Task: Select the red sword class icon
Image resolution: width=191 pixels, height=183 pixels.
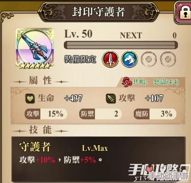Action: click(x=110, y=59)
